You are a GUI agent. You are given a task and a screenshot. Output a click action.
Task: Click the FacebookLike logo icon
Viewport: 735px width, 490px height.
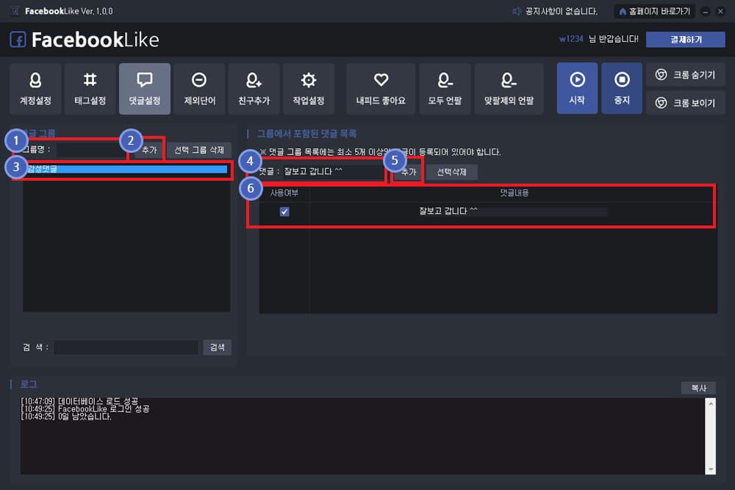(x=18, y=40)
